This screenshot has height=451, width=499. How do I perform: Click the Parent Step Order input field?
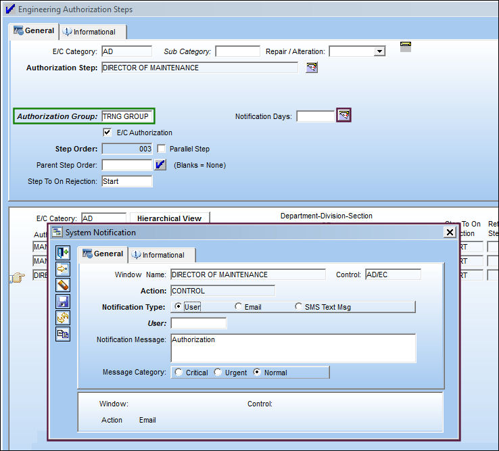[127, 165]
